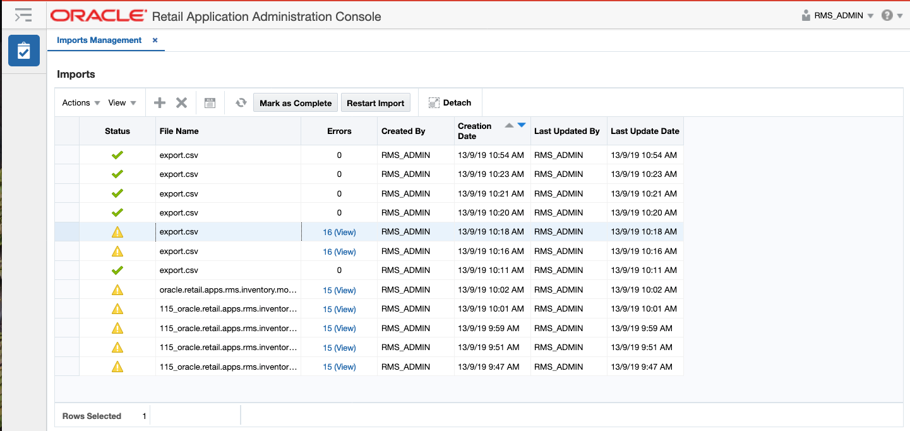Image resolution: width=910 pixels, height=431 pixels.
Task: Delete selected import with the X icon
Action: (x=180, y=102)
